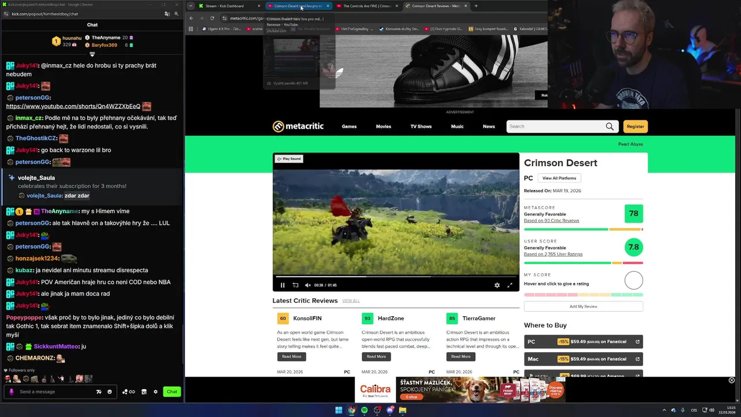Seek on the trailer progress bar
The image size is (741, 417).
click(396, 277)
